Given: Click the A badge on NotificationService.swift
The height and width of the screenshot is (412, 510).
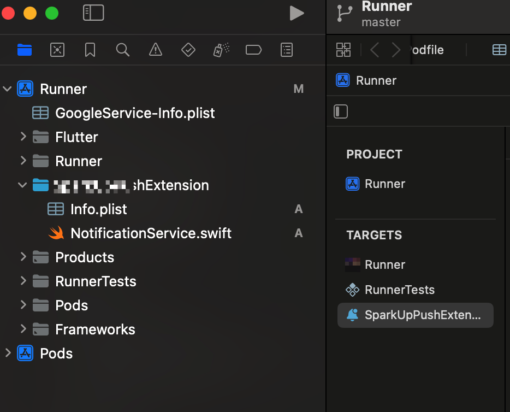Looking at the screenshot, I should pos(299,233).
